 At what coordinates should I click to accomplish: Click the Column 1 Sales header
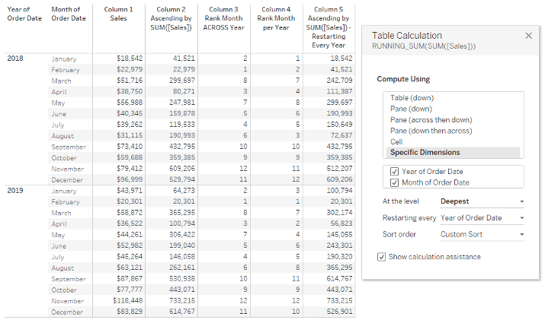(x=118, y=14)
